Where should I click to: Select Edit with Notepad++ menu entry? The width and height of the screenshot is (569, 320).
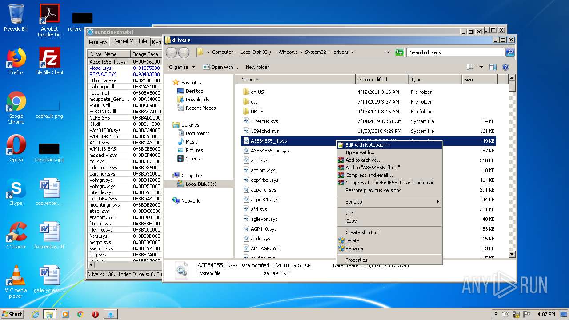[x=389, y=145]
